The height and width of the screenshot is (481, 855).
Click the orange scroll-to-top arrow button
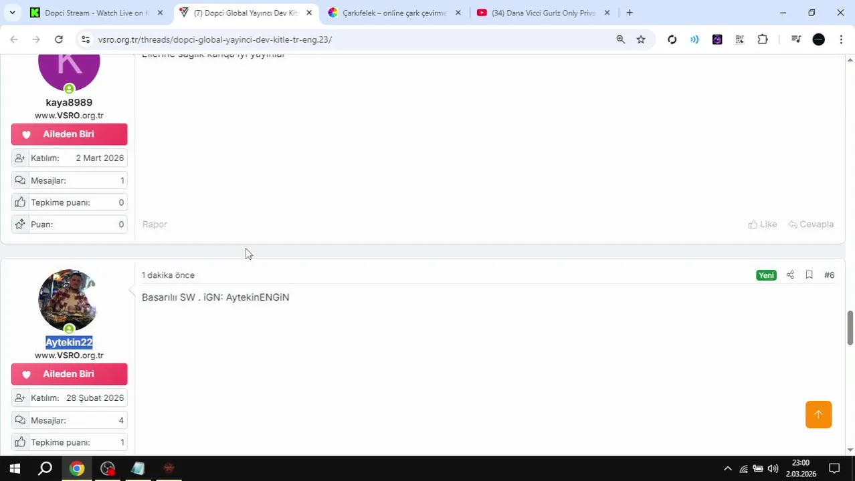pos(818,414)
